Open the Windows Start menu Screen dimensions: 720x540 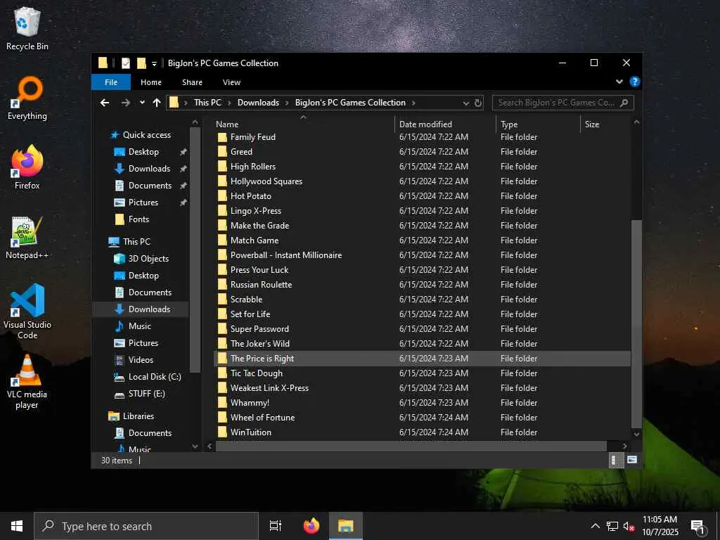(x=17, y=526)
